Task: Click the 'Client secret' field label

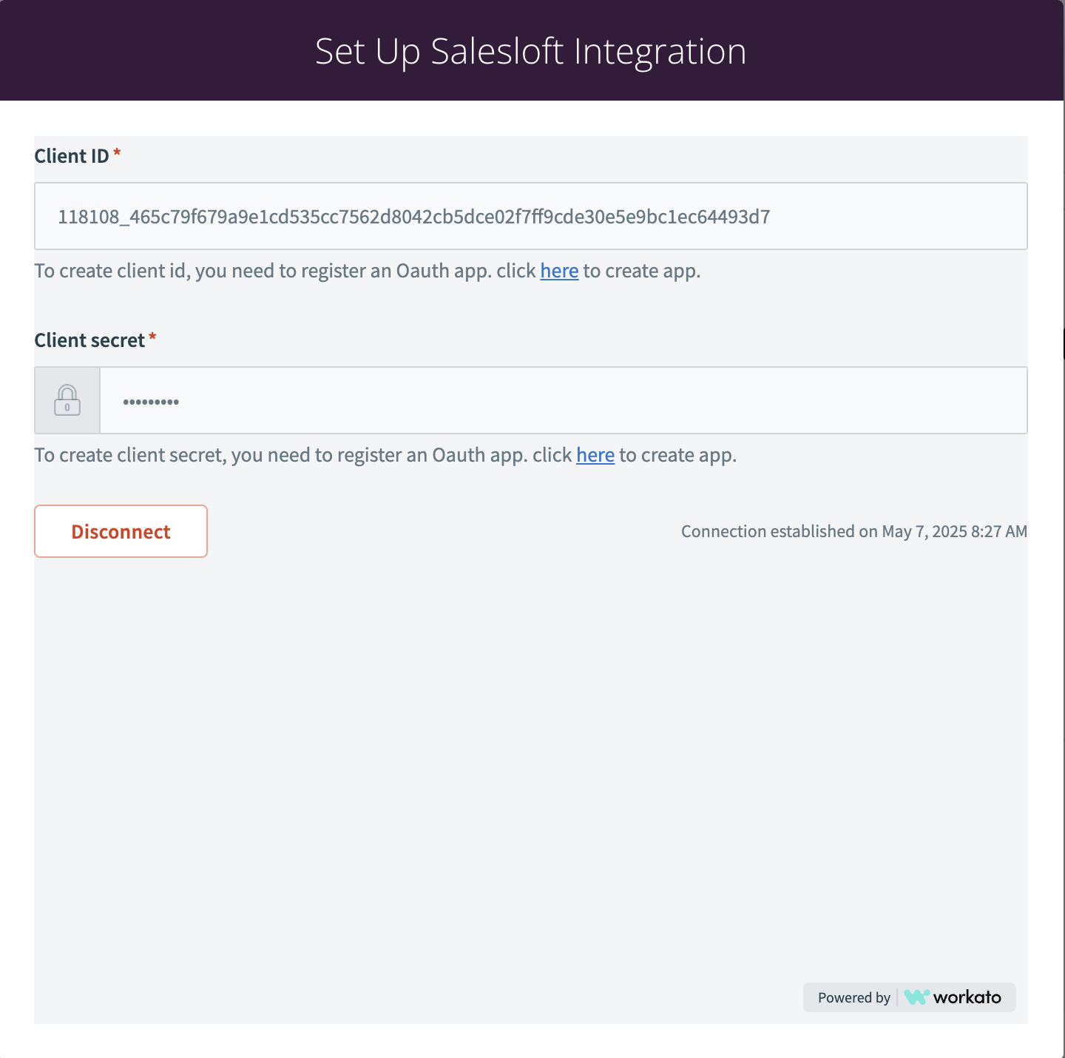Action: click(89, 340)
